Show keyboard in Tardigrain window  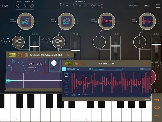tap(12, 55)
